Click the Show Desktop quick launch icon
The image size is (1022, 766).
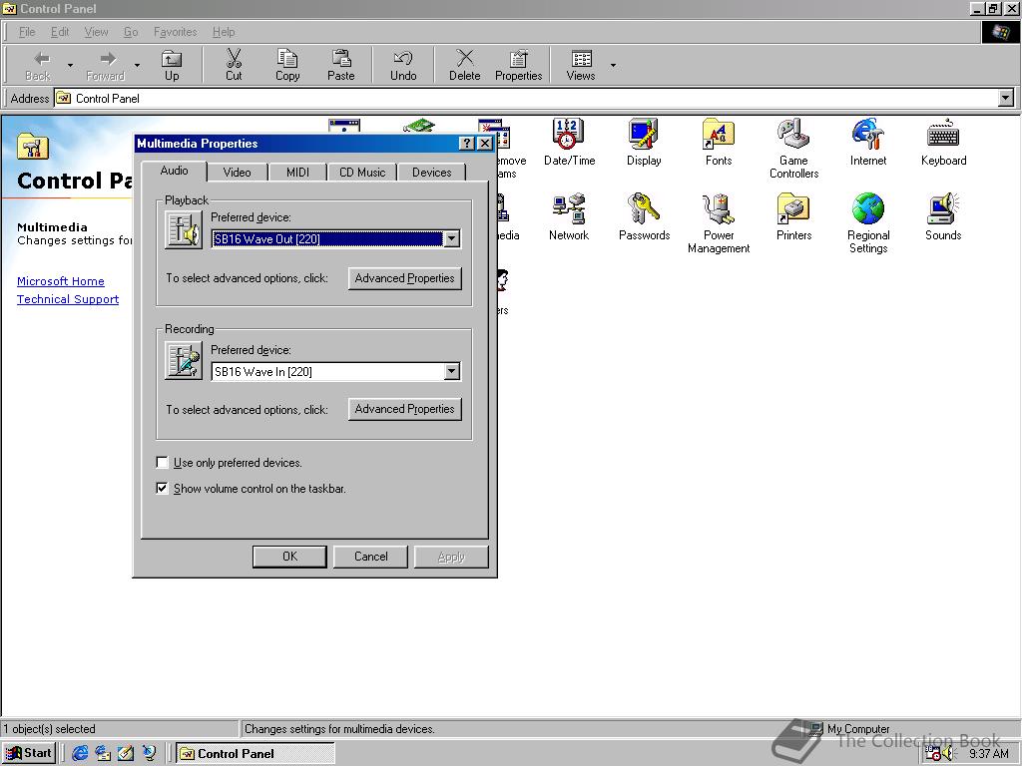[126, 753]
